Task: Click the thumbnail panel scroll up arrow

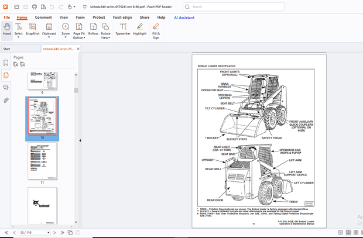Action: pyautogui.click(x=76, y=75)
